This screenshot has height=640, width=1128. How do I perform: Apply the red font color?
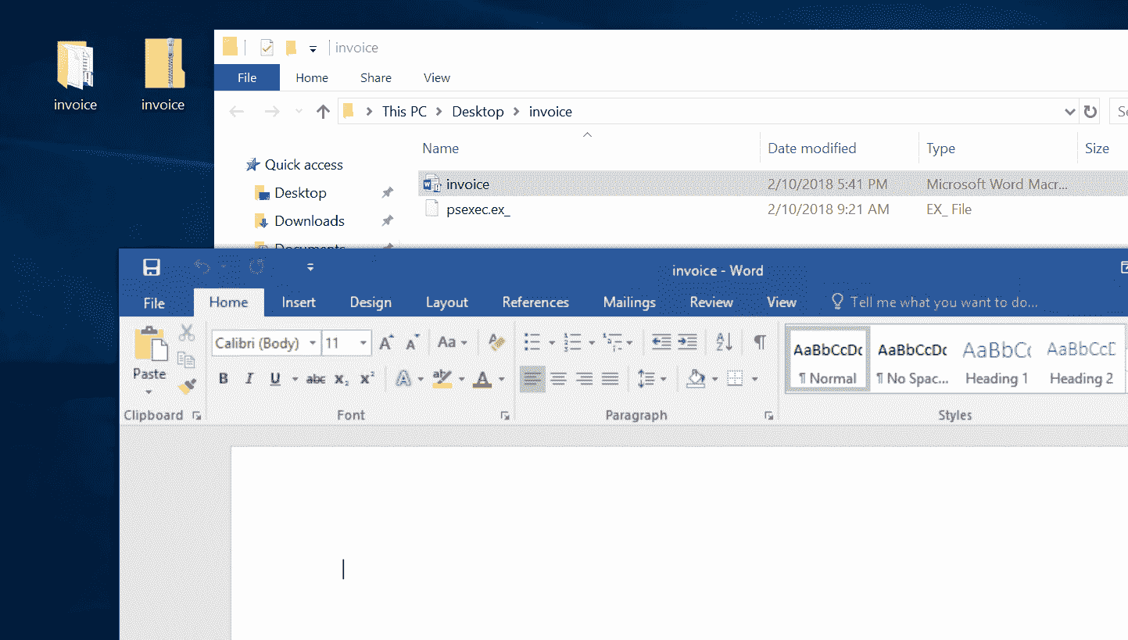[x=483, y=379]
